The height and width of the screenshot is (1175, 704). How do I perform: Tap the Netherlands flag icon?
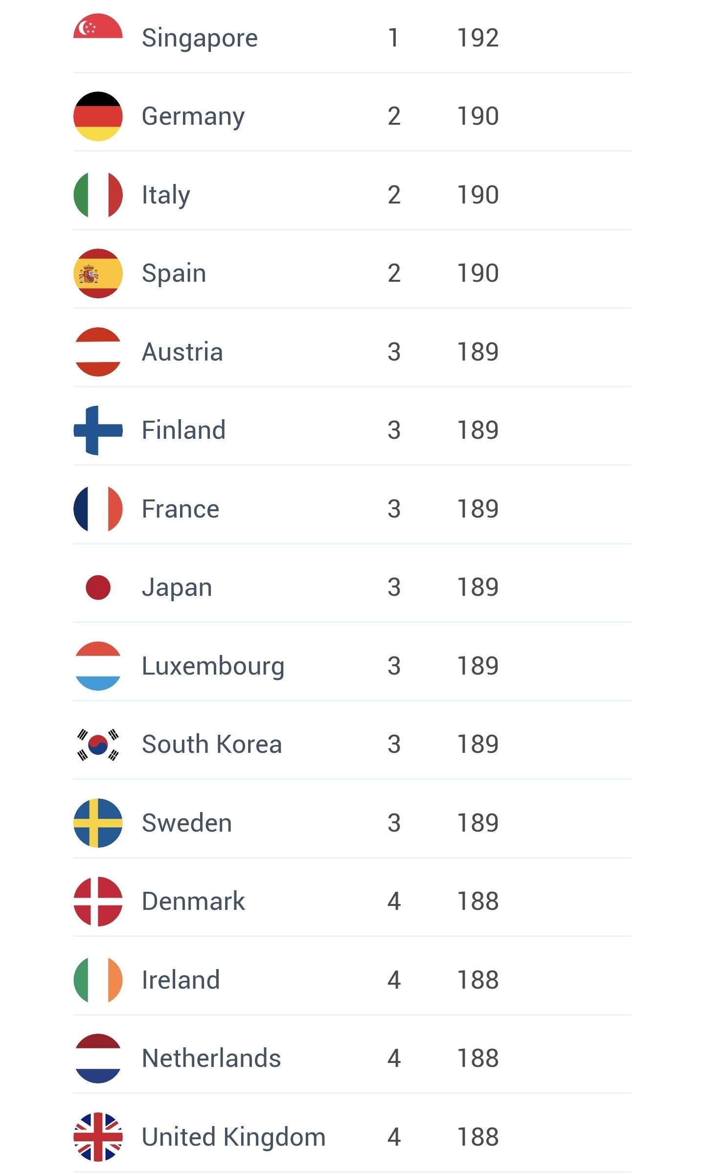click(x=98, y=1058)
